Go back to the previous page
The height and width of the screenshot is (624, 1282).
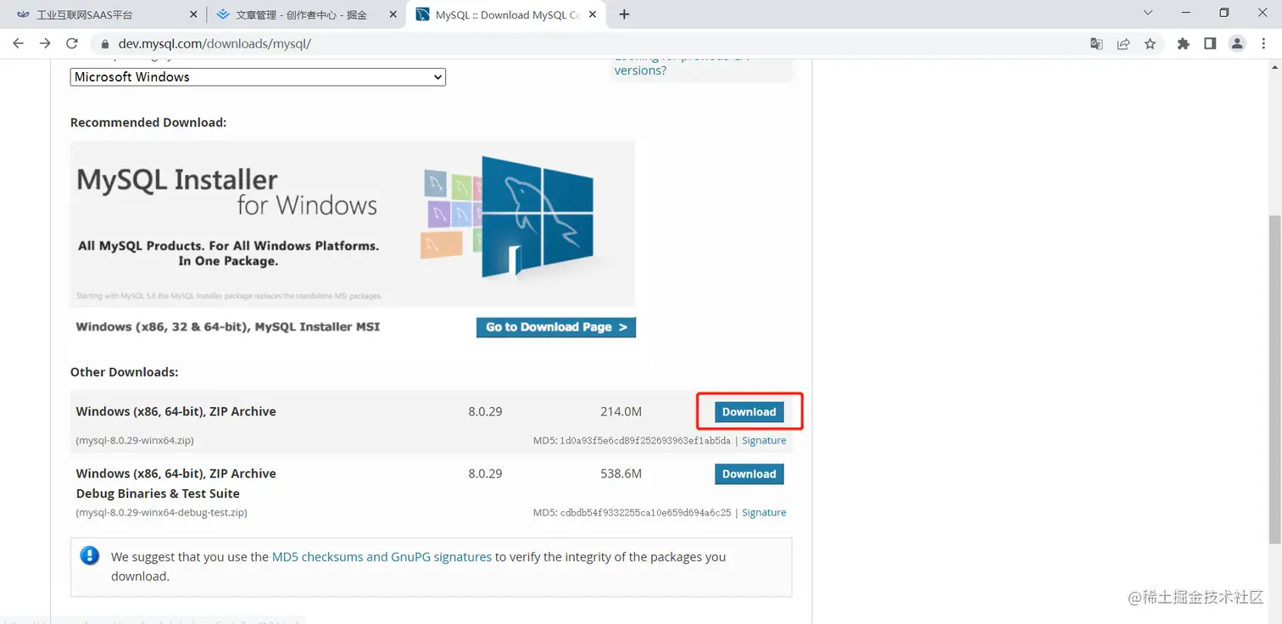pos(18,43)
